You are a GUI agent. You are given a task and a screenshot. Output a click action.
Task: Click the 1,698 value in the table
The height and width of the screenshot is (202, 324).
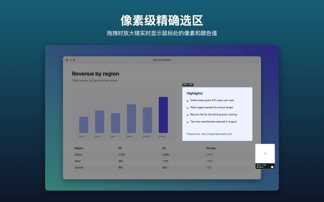pos(166,155)
